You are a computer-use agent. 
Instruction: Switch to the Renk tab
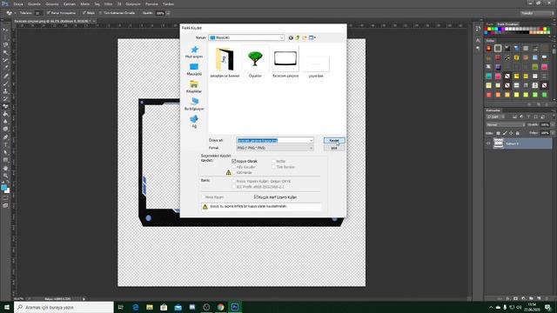point(489,23)
